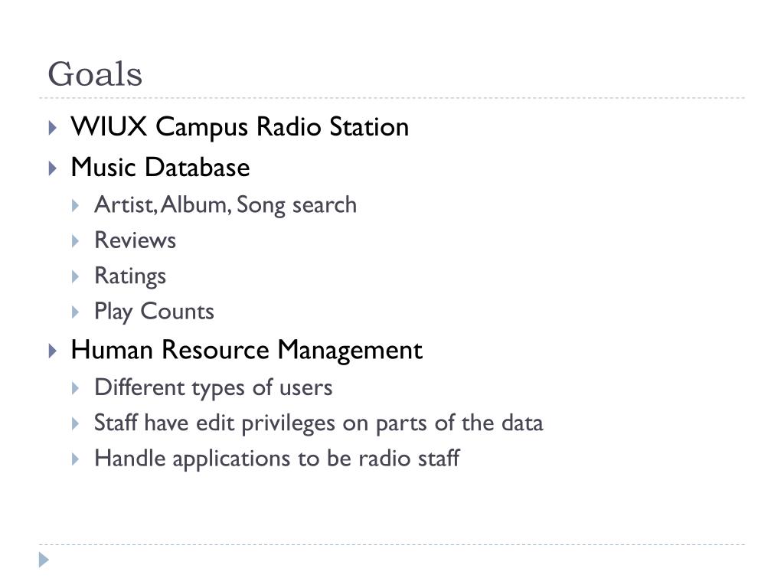
Task: Click the arrow bullet before WIUX Campus Radio Station
Action: 52,127
